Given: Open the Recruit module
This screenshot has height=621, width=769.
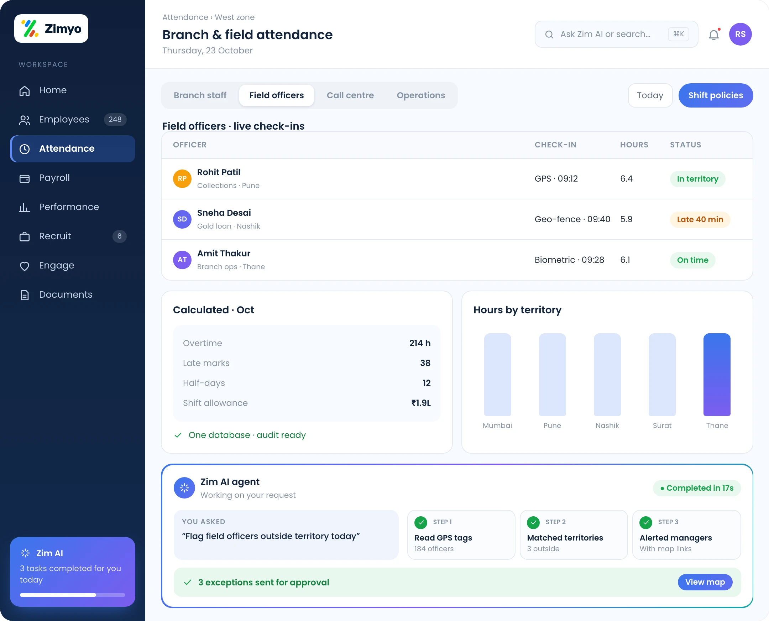Looking at the screenshot, I should click(x=73, y=236).
